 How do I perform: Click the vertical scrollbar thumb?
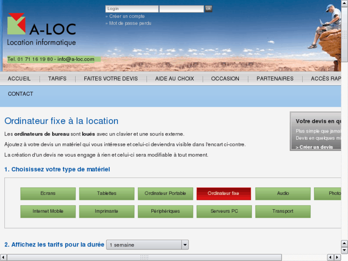click(x=345, y=35)
